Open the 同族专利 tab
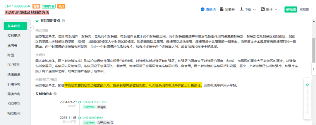The image size is (316, 125). (14, 94)
